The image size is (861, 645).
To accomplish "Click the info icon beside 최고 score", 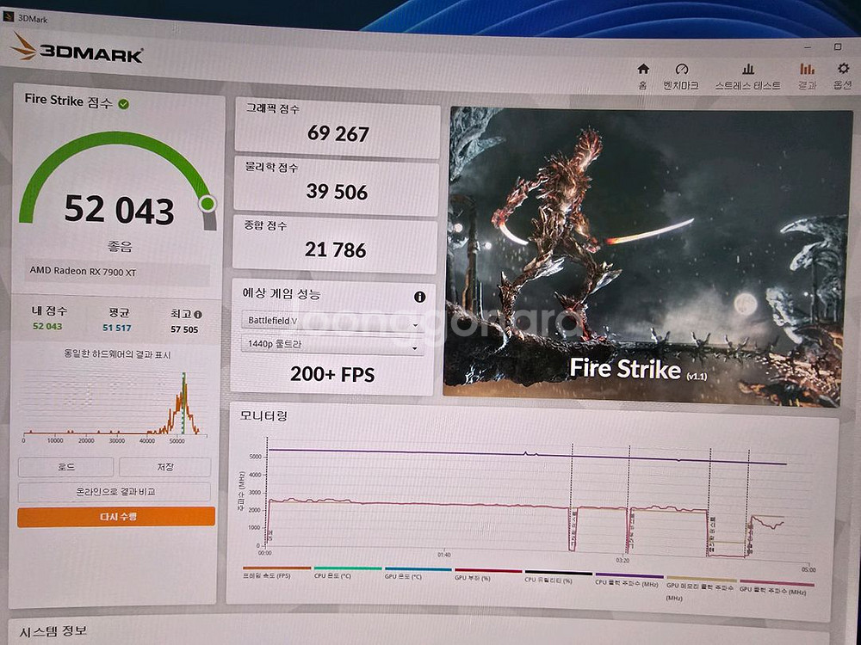I will click(x=198, y=315).
